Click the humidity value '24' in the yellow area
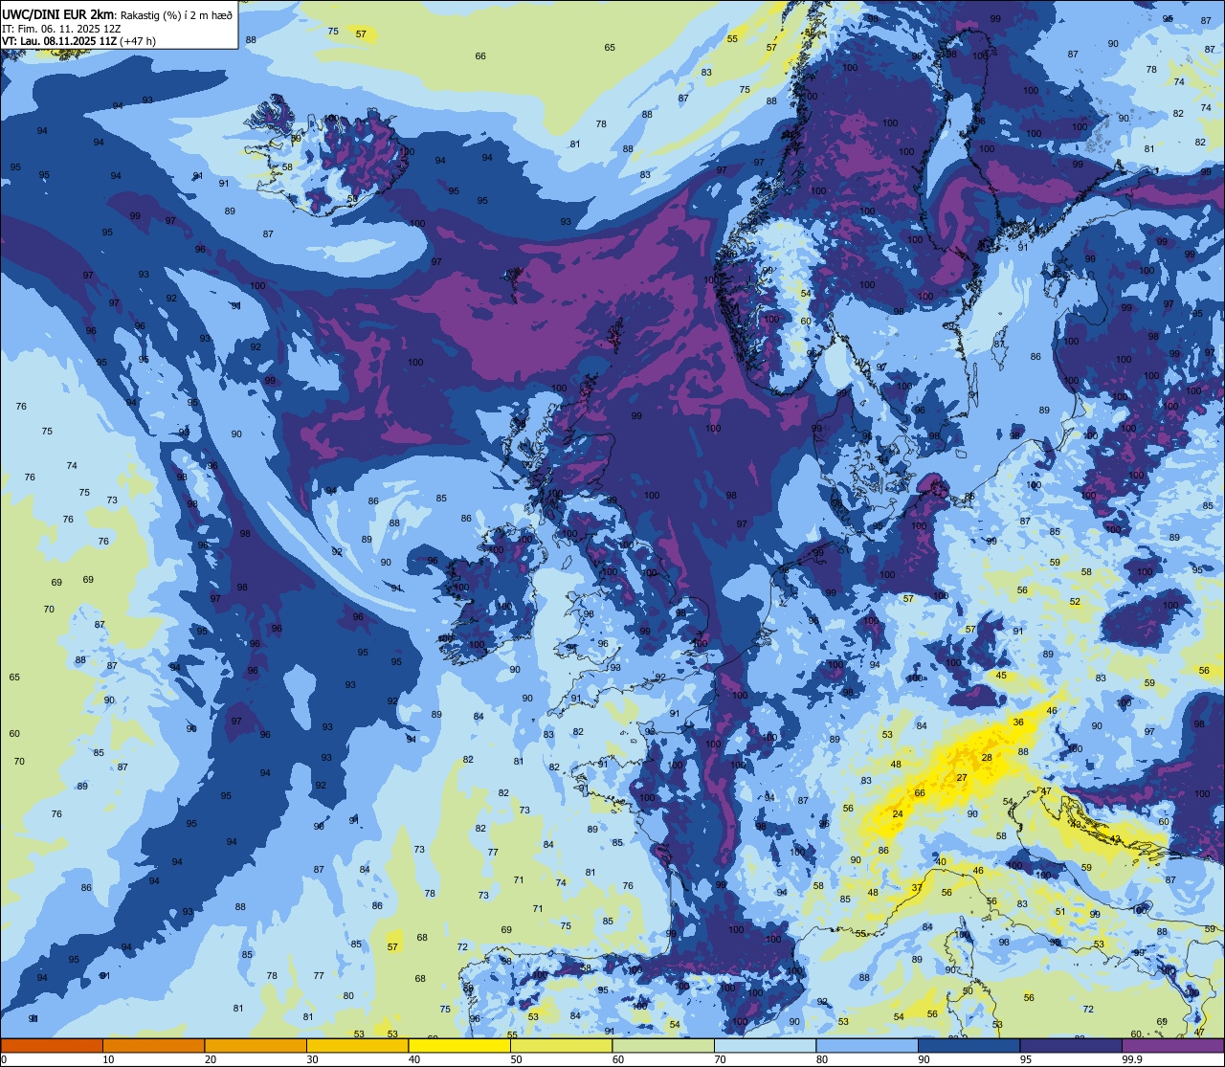 [x=898, y=814]
